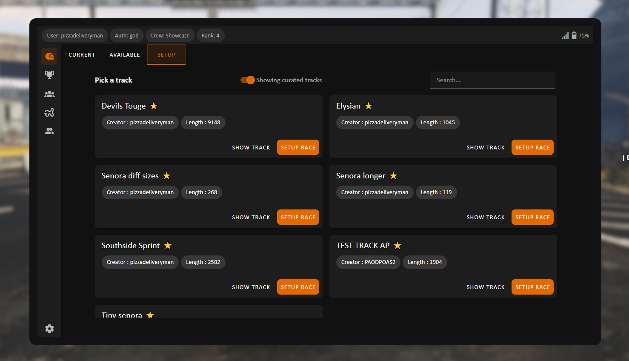Click SETUP RACE for Elysian
629x361 pixels.
[x=532, y=147]
